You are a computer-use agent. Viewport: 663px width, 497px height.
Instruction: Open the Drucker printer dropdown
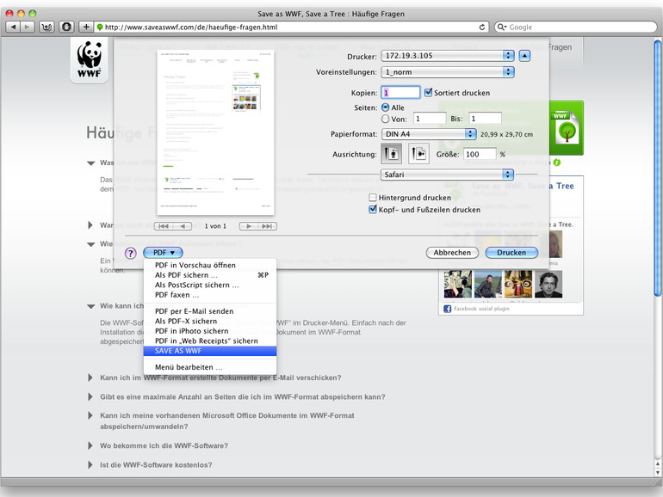pos(448,56)
